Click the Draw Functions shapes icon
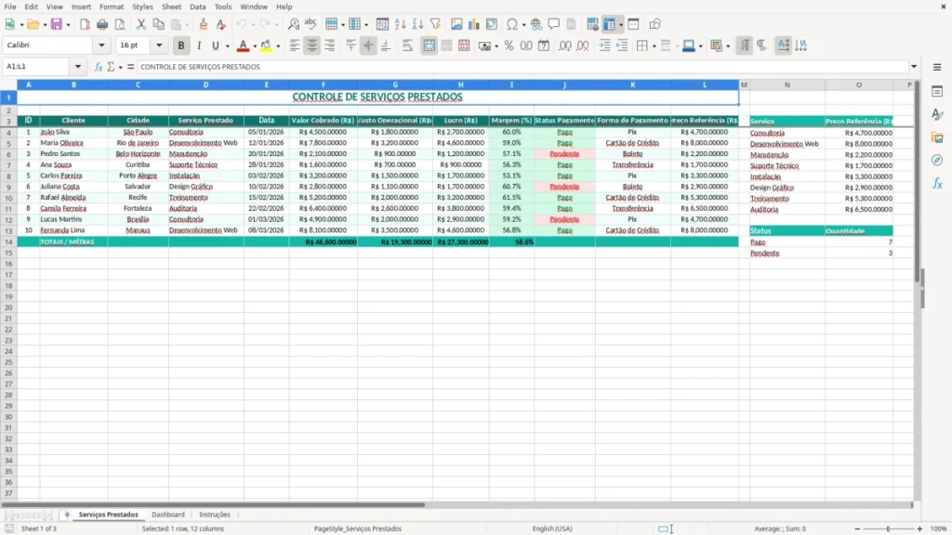 (x=654, y=24)
